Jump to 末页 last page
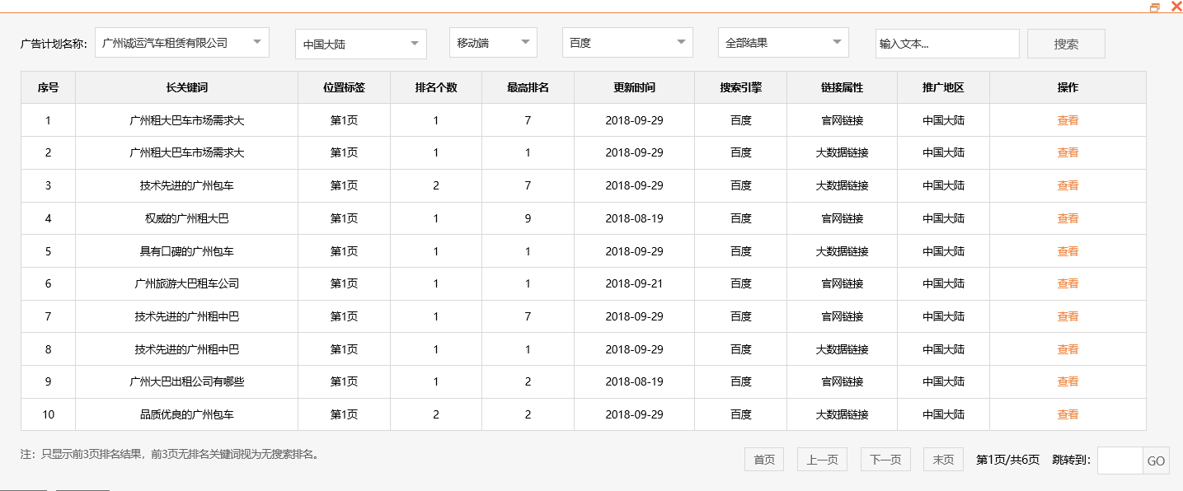Image resolution: width=1183 pixels, height=491 pixels. pyautogui.click(x=942, y=460)
